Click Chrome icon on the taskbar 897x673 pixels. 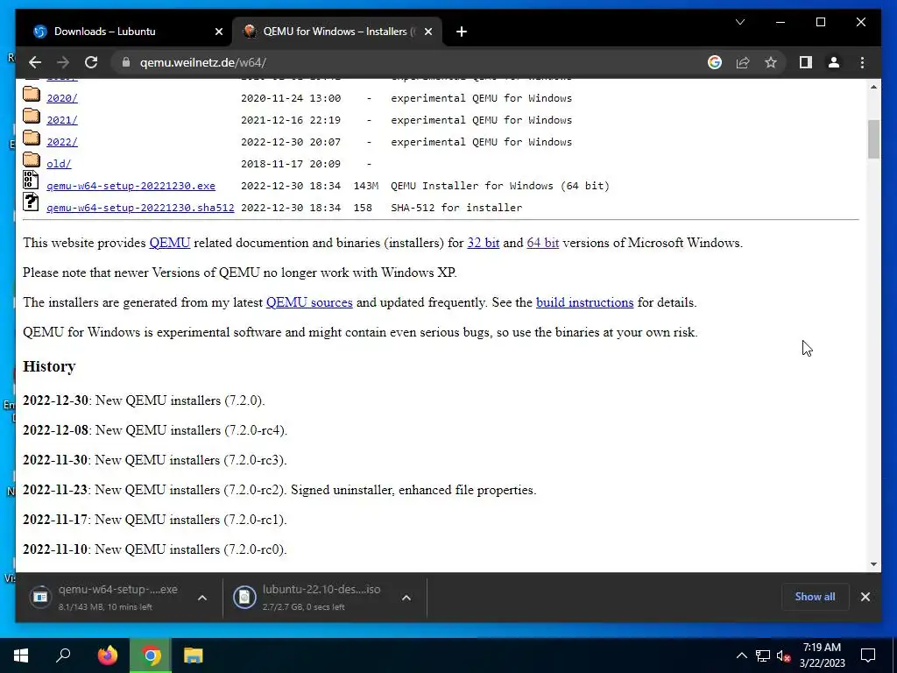click(x=151, y=655)
